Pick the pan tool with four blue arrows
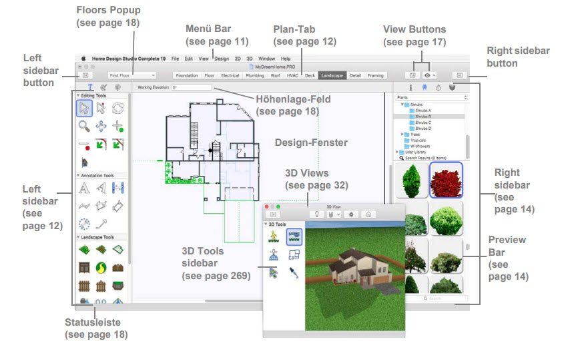Viewport: 582px width, 359px height. point(101,126)
